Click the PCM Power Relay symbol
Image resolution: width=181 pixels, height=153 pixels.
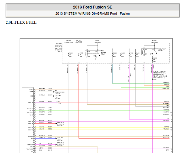tap(93, 53)
